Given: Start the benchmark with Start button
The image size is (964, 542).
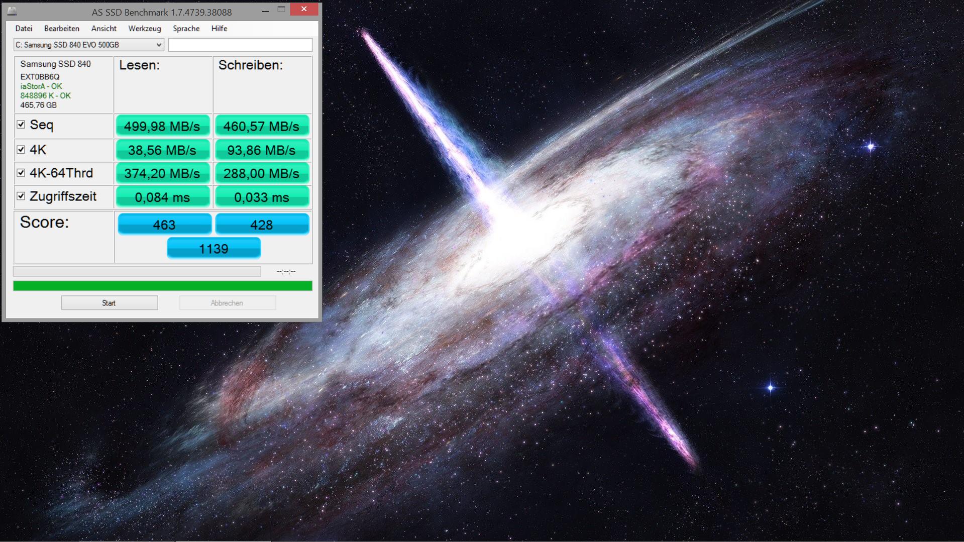Looking at the screenshot, I should click(110, 303).
